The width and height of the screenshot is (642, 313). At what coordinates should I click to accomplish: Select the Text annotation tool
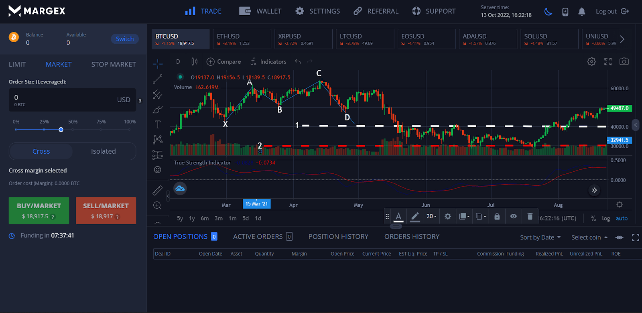(x=158, y=124)
